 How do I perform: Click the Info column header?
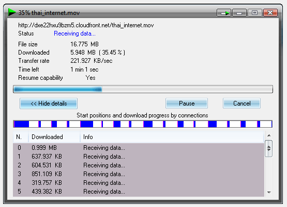tap(172, 137)
